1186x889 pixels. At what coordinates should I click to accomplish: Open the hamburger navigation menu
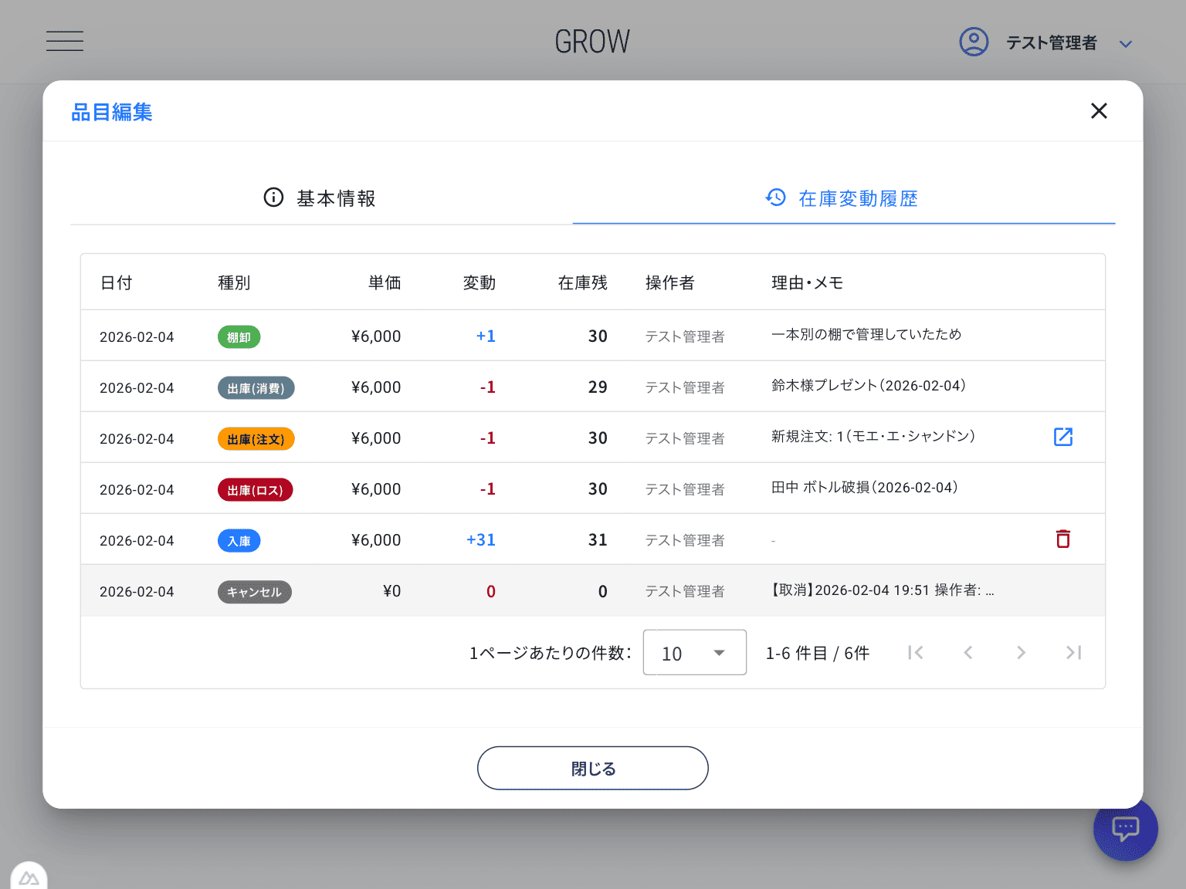(65, 41)
